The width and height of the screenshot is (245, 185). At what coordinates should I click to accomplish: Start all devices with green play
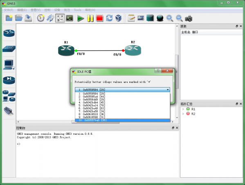[81, 18]
